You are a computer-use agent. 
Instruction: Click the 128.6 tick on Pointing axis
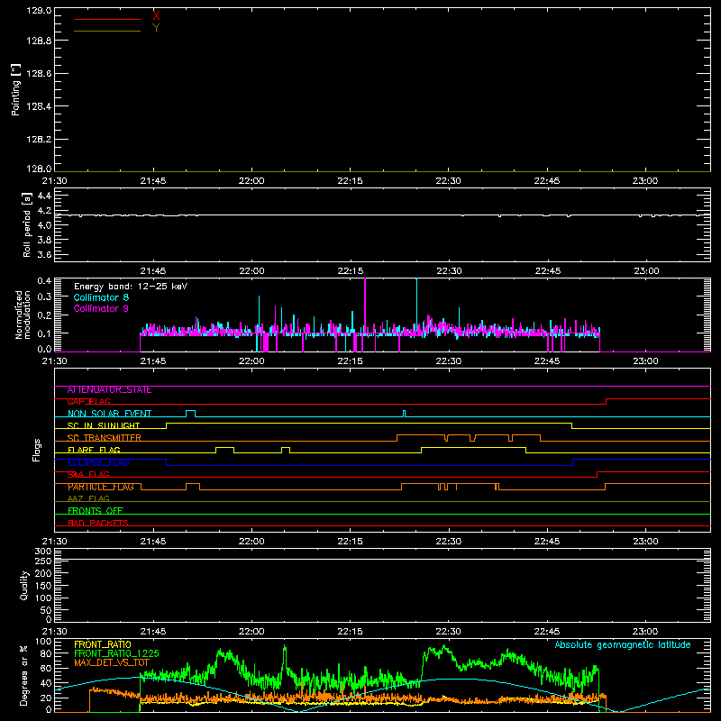(39, 74)
